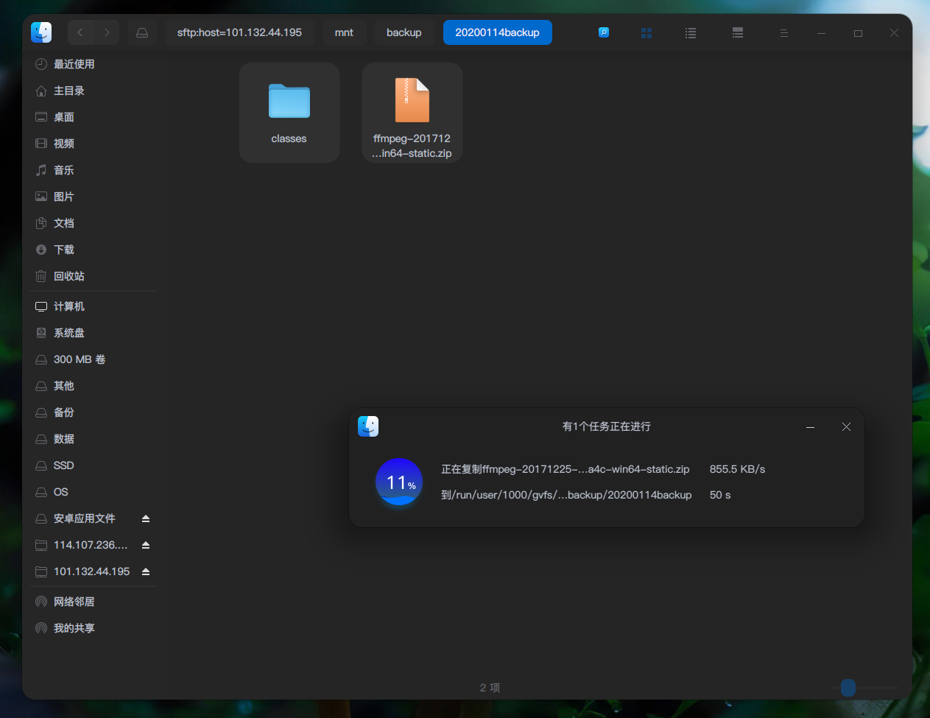Adjust the icon size zoom slider
Image resolution: width=930 pixels, height=718 pixels.
pos(848,687)
